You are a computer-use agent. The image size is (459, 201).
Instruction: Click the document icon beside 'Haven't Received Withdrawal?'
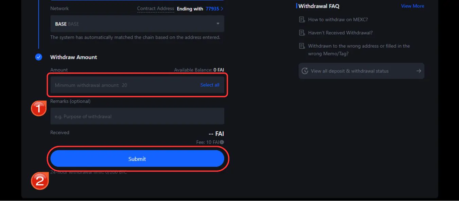click(302, 33)
